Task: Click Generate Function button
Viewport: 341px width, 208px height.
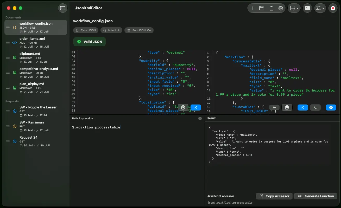Action: click(315, 196)
